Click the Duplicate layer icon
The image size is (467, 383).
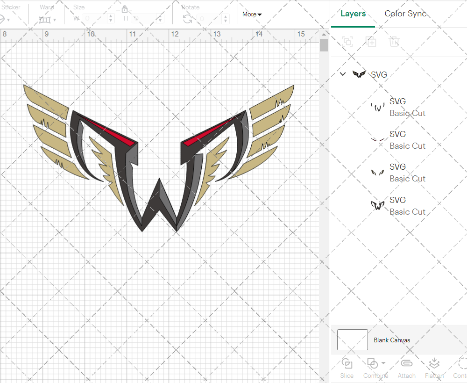pyautogui.click(x=371, y=42)
